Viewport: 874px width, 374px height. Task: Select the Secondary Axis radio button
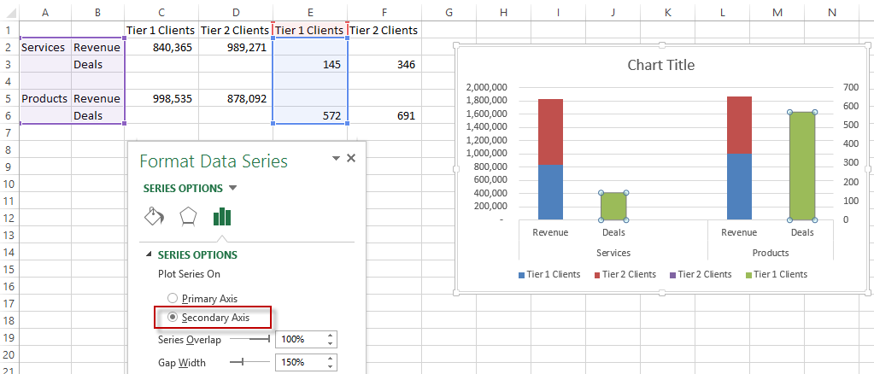tap(173, 317)
